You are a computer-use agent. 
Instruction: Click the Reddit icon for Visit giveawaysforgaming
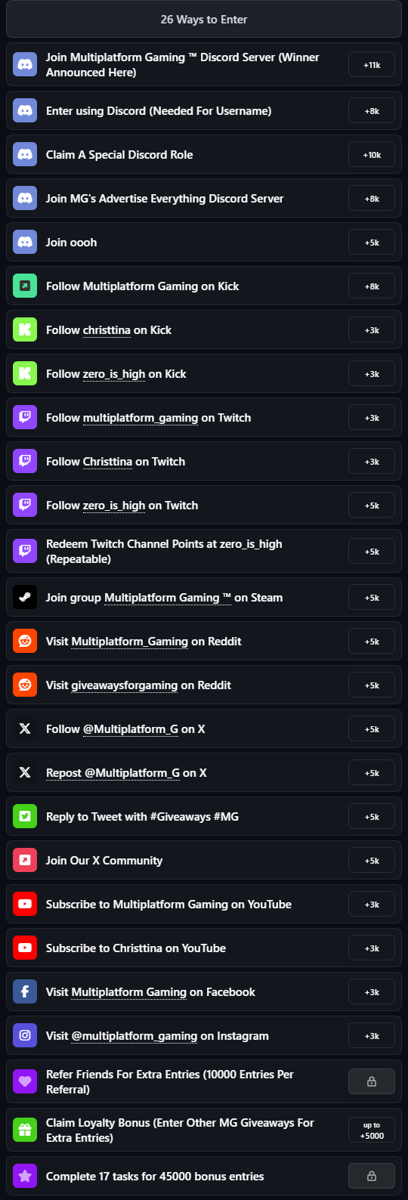25,685
